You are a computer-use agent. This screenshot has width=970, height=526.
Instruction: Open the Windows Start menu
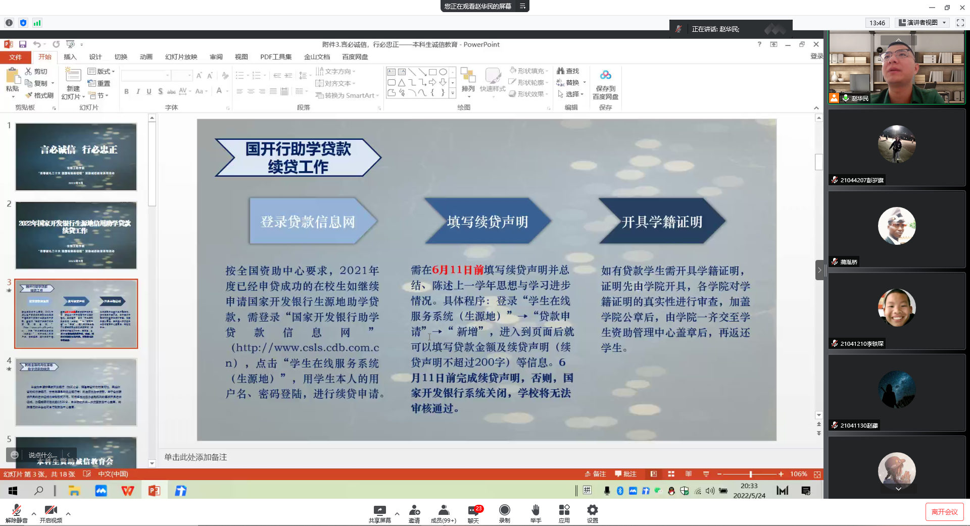pos(13,491)
